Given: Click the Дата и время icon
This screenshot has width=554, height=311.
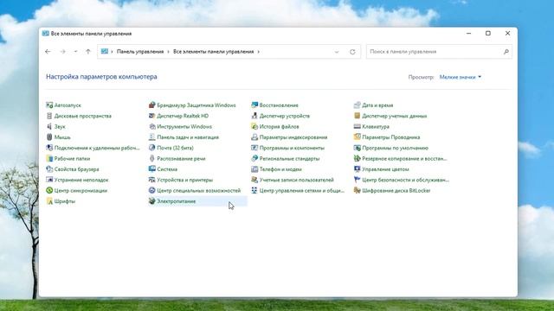Looking at the screenshot, I should point(358,105).
